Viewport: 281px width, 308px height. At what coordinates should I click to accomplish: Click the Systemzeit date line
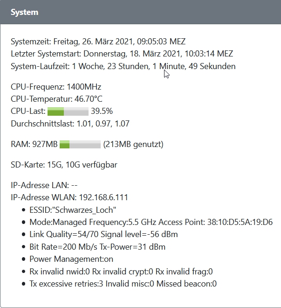point(98,42)
